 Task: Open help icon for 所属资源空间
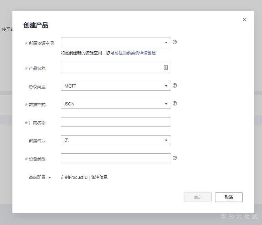pyautogui.click(x=175, y=42)
